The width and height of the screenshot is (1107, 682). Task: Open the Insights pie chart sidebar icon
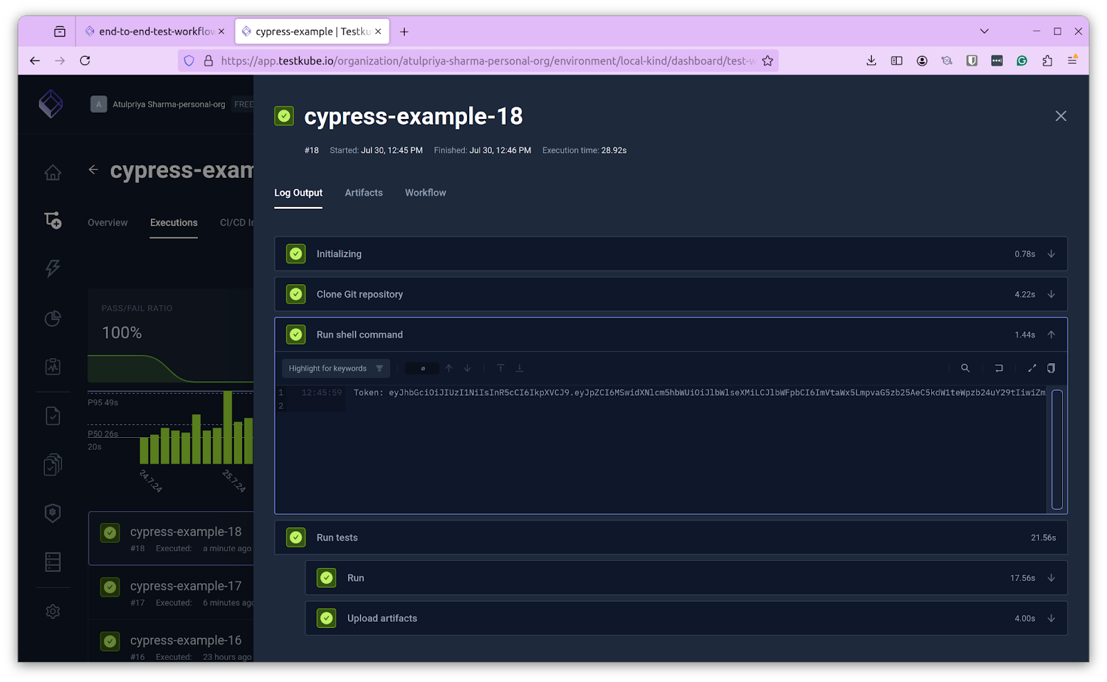[53, 318]
